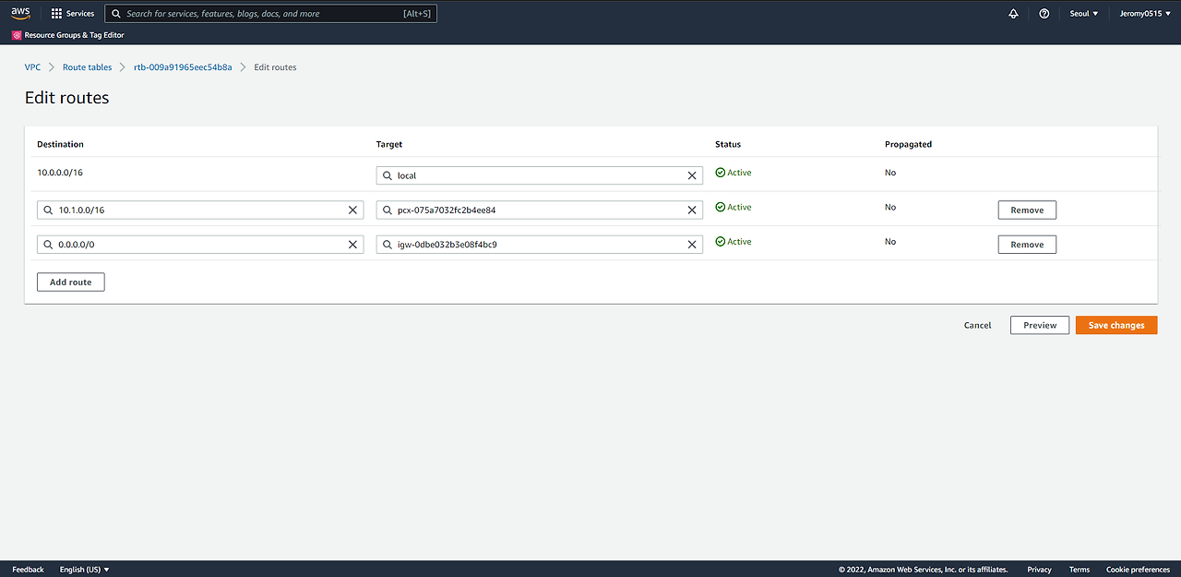Open the Services grid menu

pos(73,14)
